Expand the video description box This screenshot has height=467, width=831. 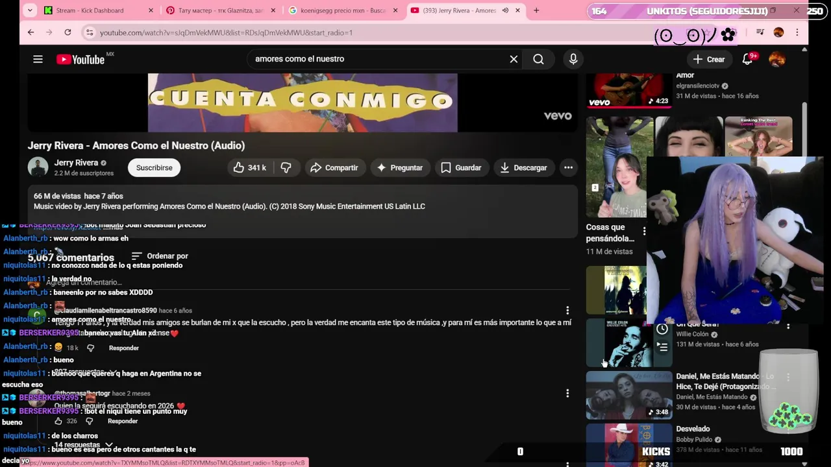tap(303, 211)
